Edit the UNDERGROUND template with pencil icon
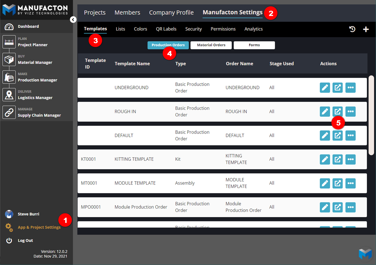 pyautogui.click(x=325, y=88)
